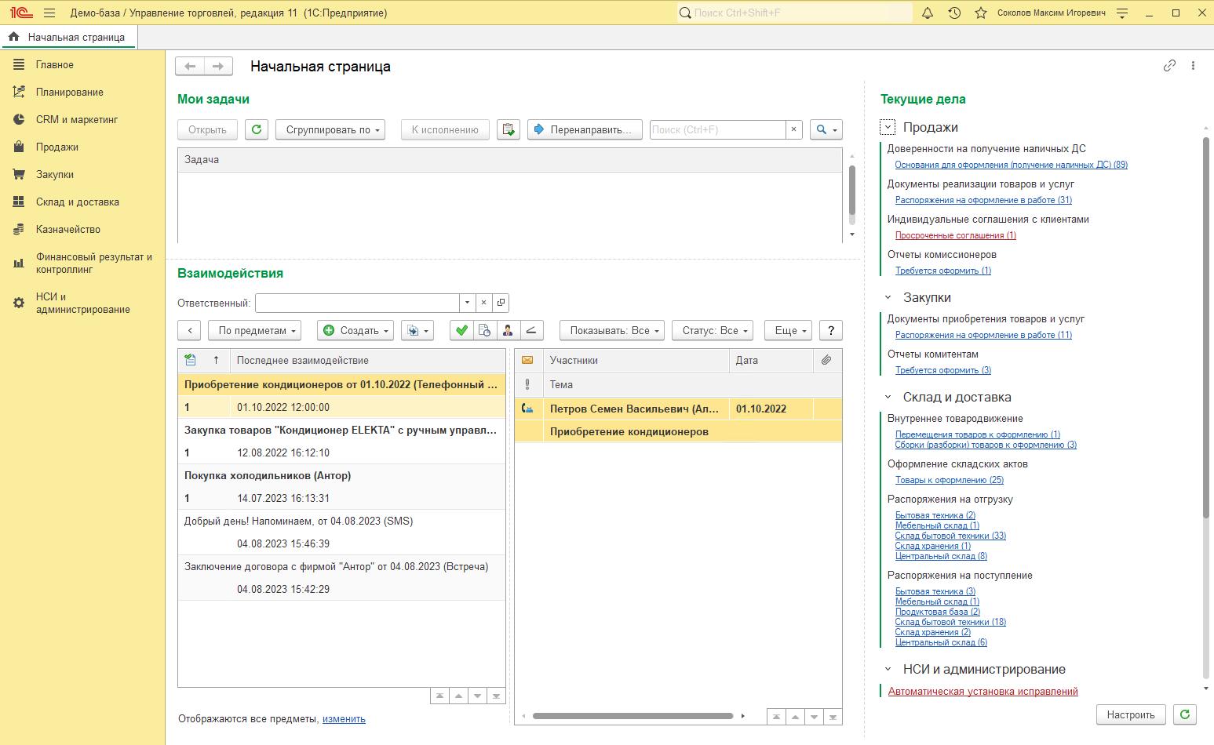
Task: Open the history clock icon
Action: 954,13
